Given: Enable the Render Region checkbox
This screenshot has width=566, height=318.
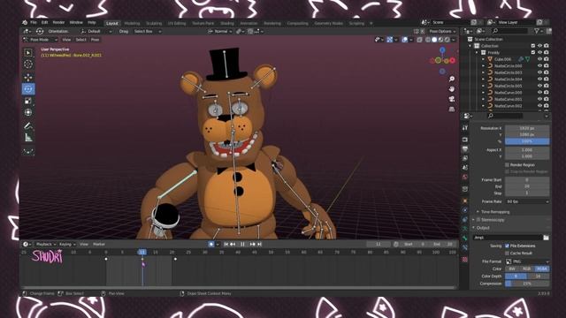Looking at the screenshot, I should coord(507,165).
